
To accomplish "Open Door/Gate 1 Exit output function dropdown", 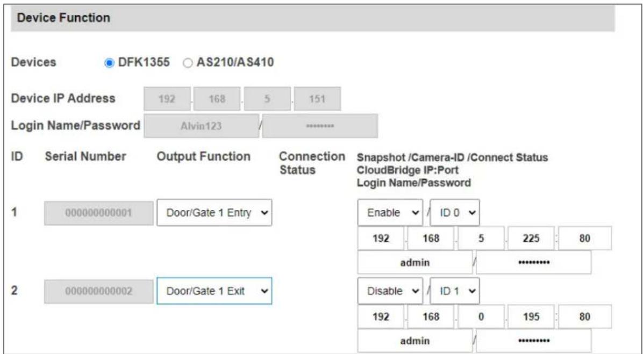I will [214, 291].
